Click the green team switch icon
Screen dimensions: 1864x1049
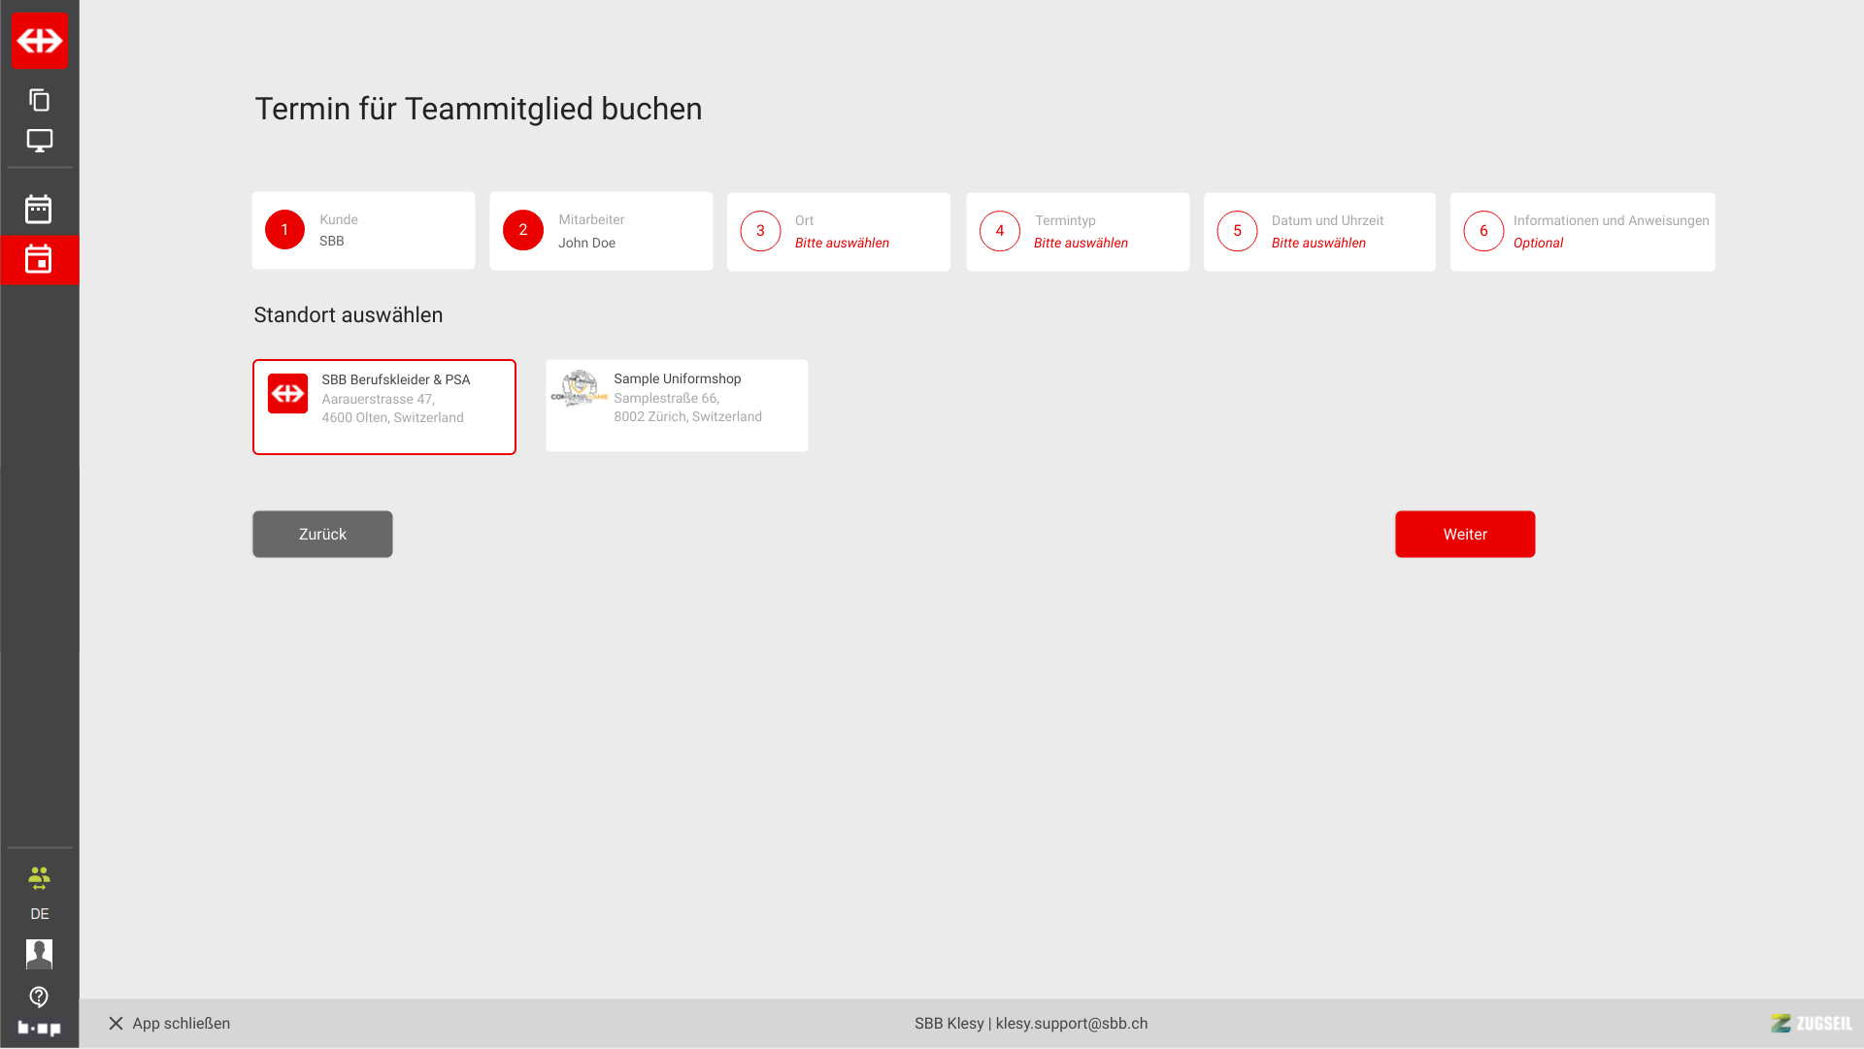pos(39,878)
